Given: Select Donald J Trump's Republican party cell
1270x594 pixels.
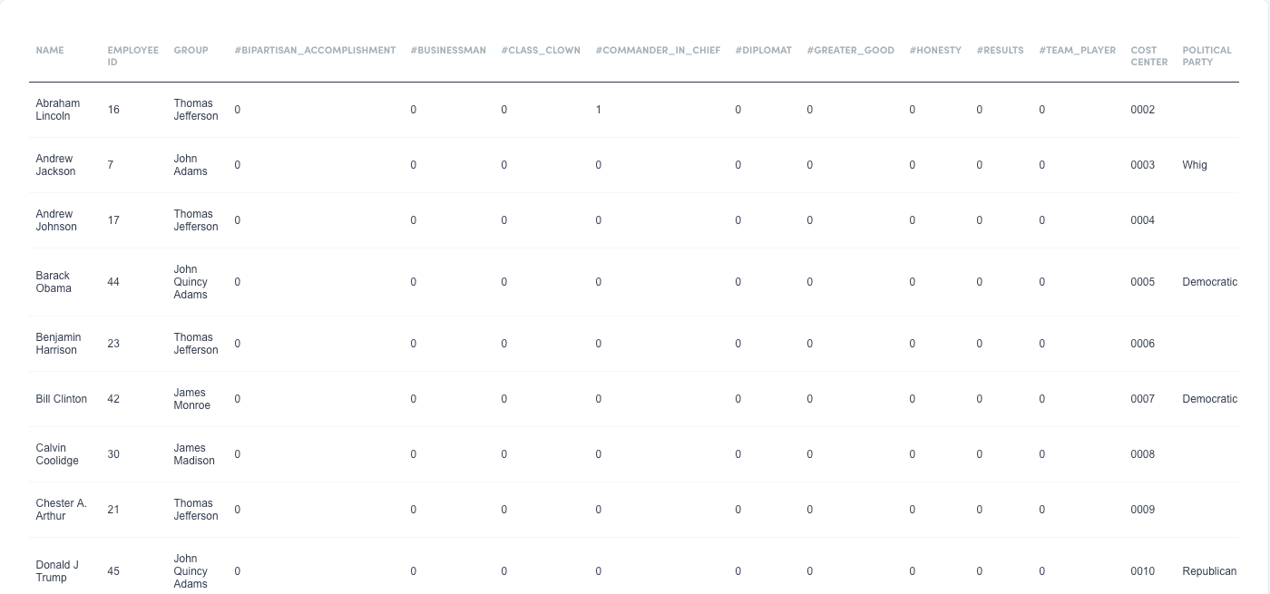Looking at the screenshot, I should tap(1209, 571).
